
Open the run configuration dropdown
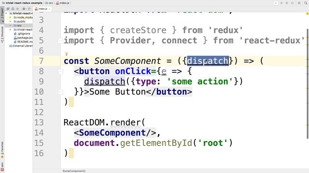pyautogui.click(x=276, y=3)
